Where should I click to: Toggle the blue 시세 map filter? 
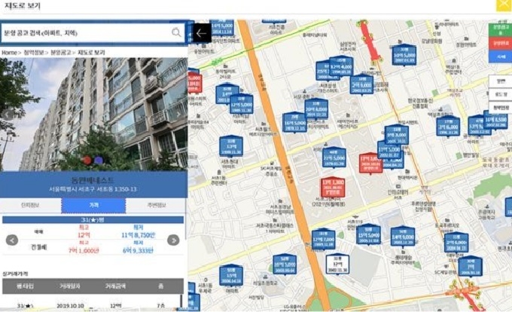click(500, 56)
